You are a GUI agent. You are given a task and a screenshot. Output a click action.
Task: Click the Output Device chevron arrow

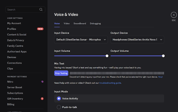coord(161,40)
